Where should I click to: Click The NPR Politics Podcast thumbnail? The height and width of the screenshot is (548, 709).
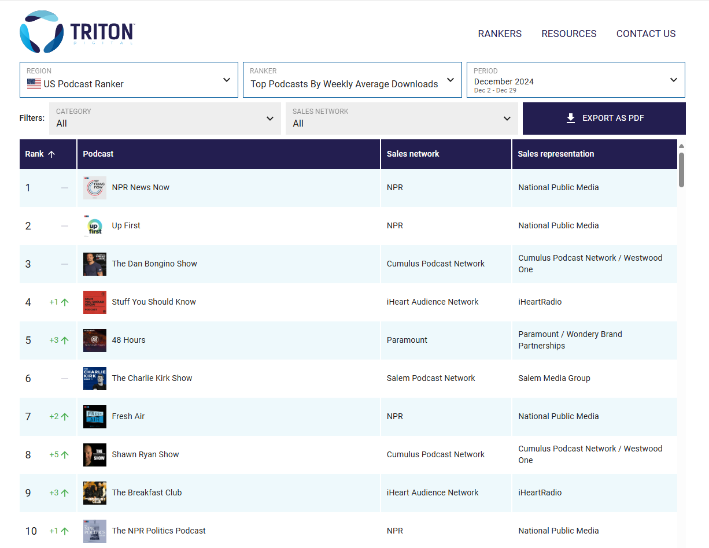pyautogui.click(x=95, y=531)
